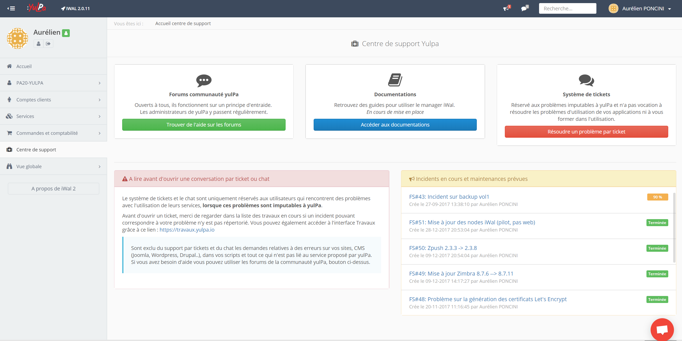Expand the Services submenu chevron
This screenshot has height=341, width=682.
tap(100, 116)
